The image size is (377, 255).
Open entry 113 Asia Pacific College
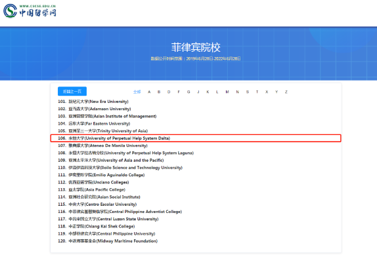point(91,189)
